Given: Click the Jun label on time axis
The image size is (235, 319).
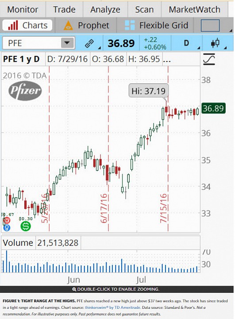Looking at the screenshot, I should [x=73, y=280].
